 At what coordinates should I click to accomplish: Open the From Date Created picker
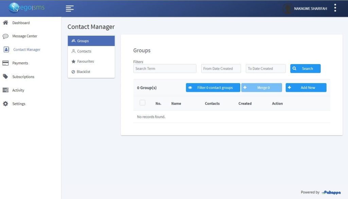tap(221, 68)
